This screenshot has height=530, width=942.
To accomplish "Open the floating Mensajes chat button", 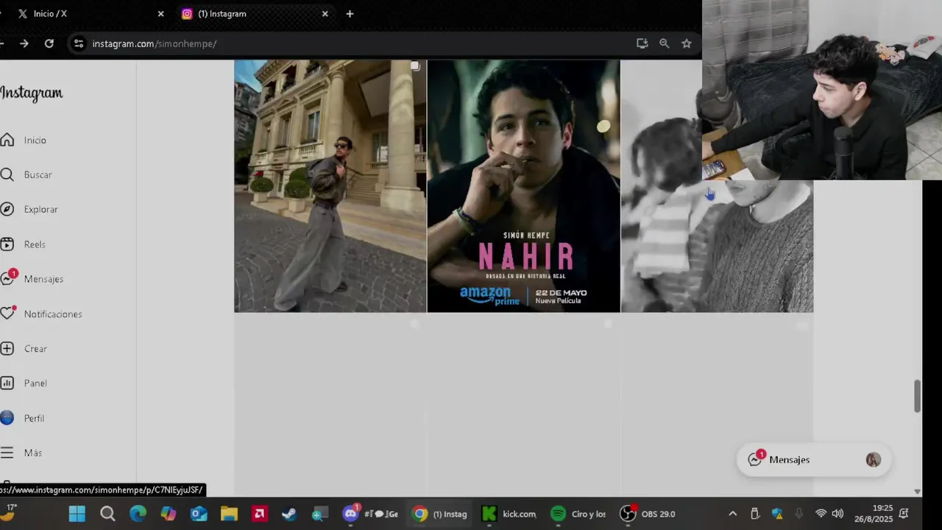I will (x=813, y=459).
